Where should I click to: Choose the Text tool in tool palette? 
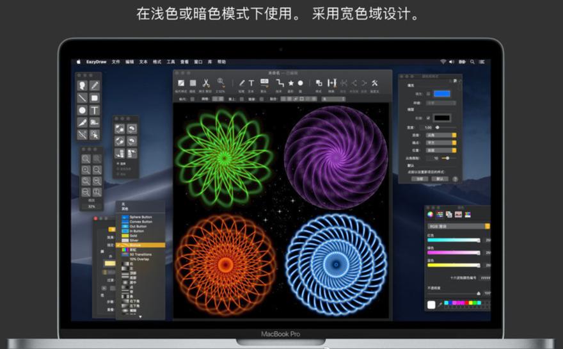tap(95, 110)
